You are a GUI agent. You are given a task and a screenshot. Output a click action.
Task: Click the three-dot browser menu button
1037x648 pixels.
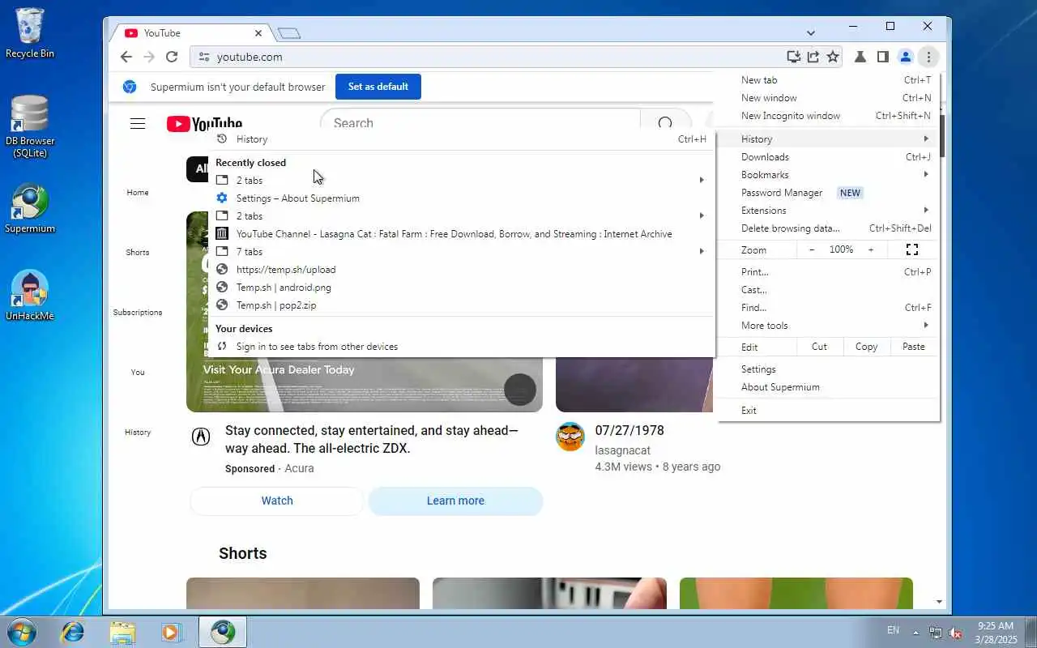tap(928, 57)
